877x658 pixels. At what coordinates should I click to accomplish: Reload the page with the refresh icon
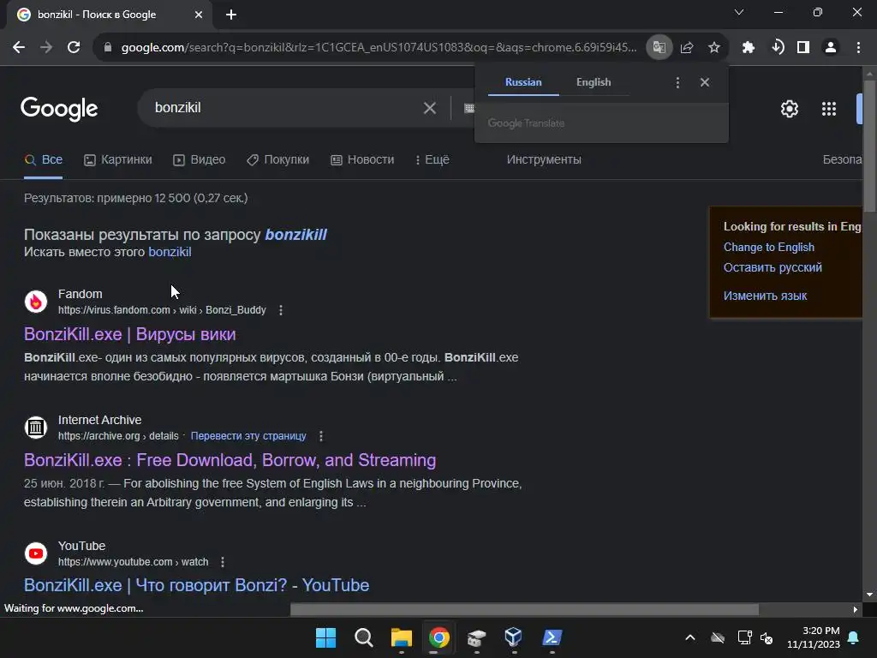point(74,48)
